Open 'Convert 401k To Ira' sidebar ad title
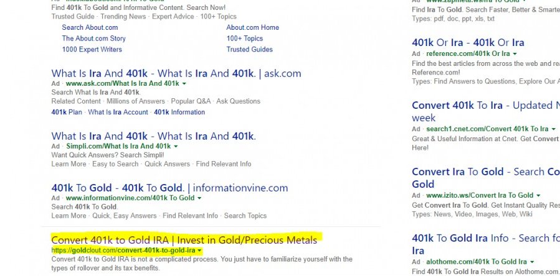Screen dimensions: 560x276 point(486,112)
